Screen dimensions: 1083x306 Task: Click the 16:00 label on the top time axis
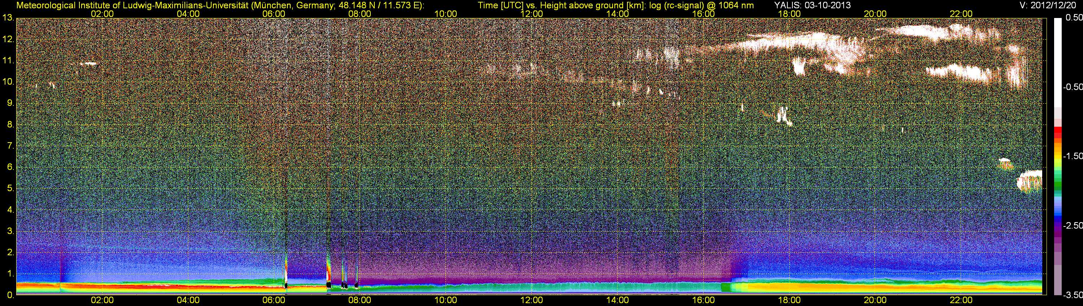click(x=703, y=14)
